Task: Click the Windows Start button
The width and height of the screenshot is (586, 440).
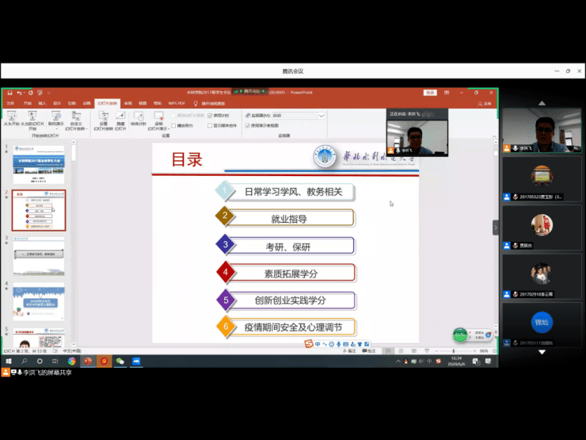Action: point(8,361)
